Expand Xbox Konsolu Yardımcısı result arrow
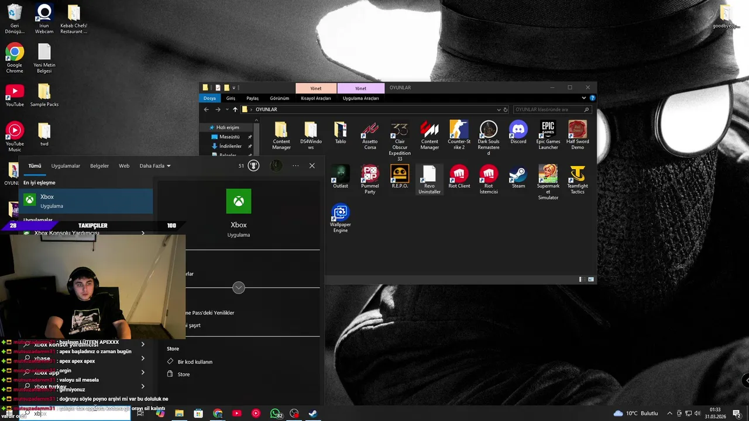Image resolution: width=749 pixels, height=421 pixels. [x=143, y=233]
